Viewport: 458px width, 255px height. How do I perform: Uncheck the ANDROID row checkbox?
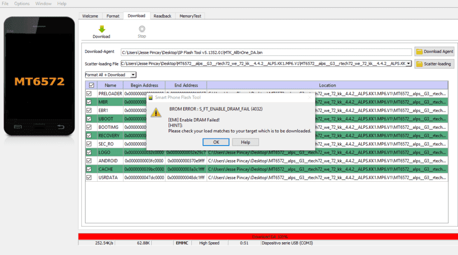[89, 161]
